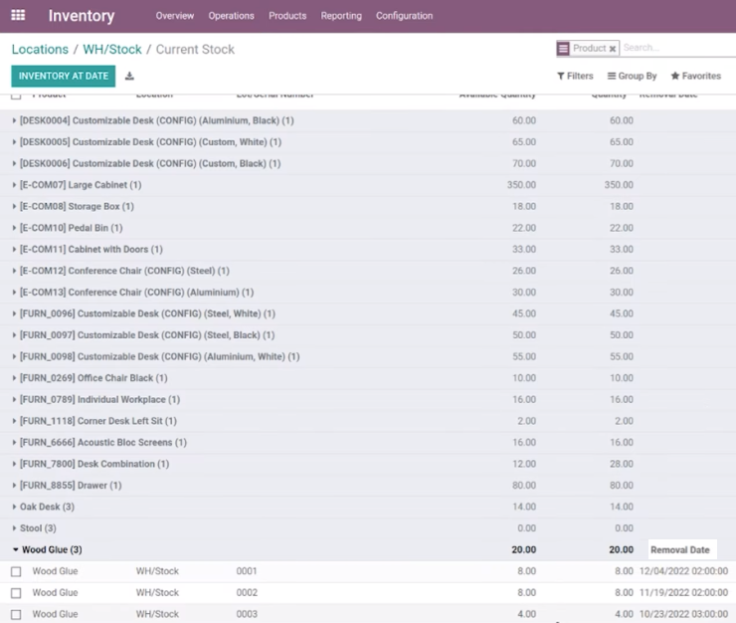This screenshot has height=623, width=736.
Task: Click removal date 11/19/2022 02:00:00
Action: coord(683,593)
